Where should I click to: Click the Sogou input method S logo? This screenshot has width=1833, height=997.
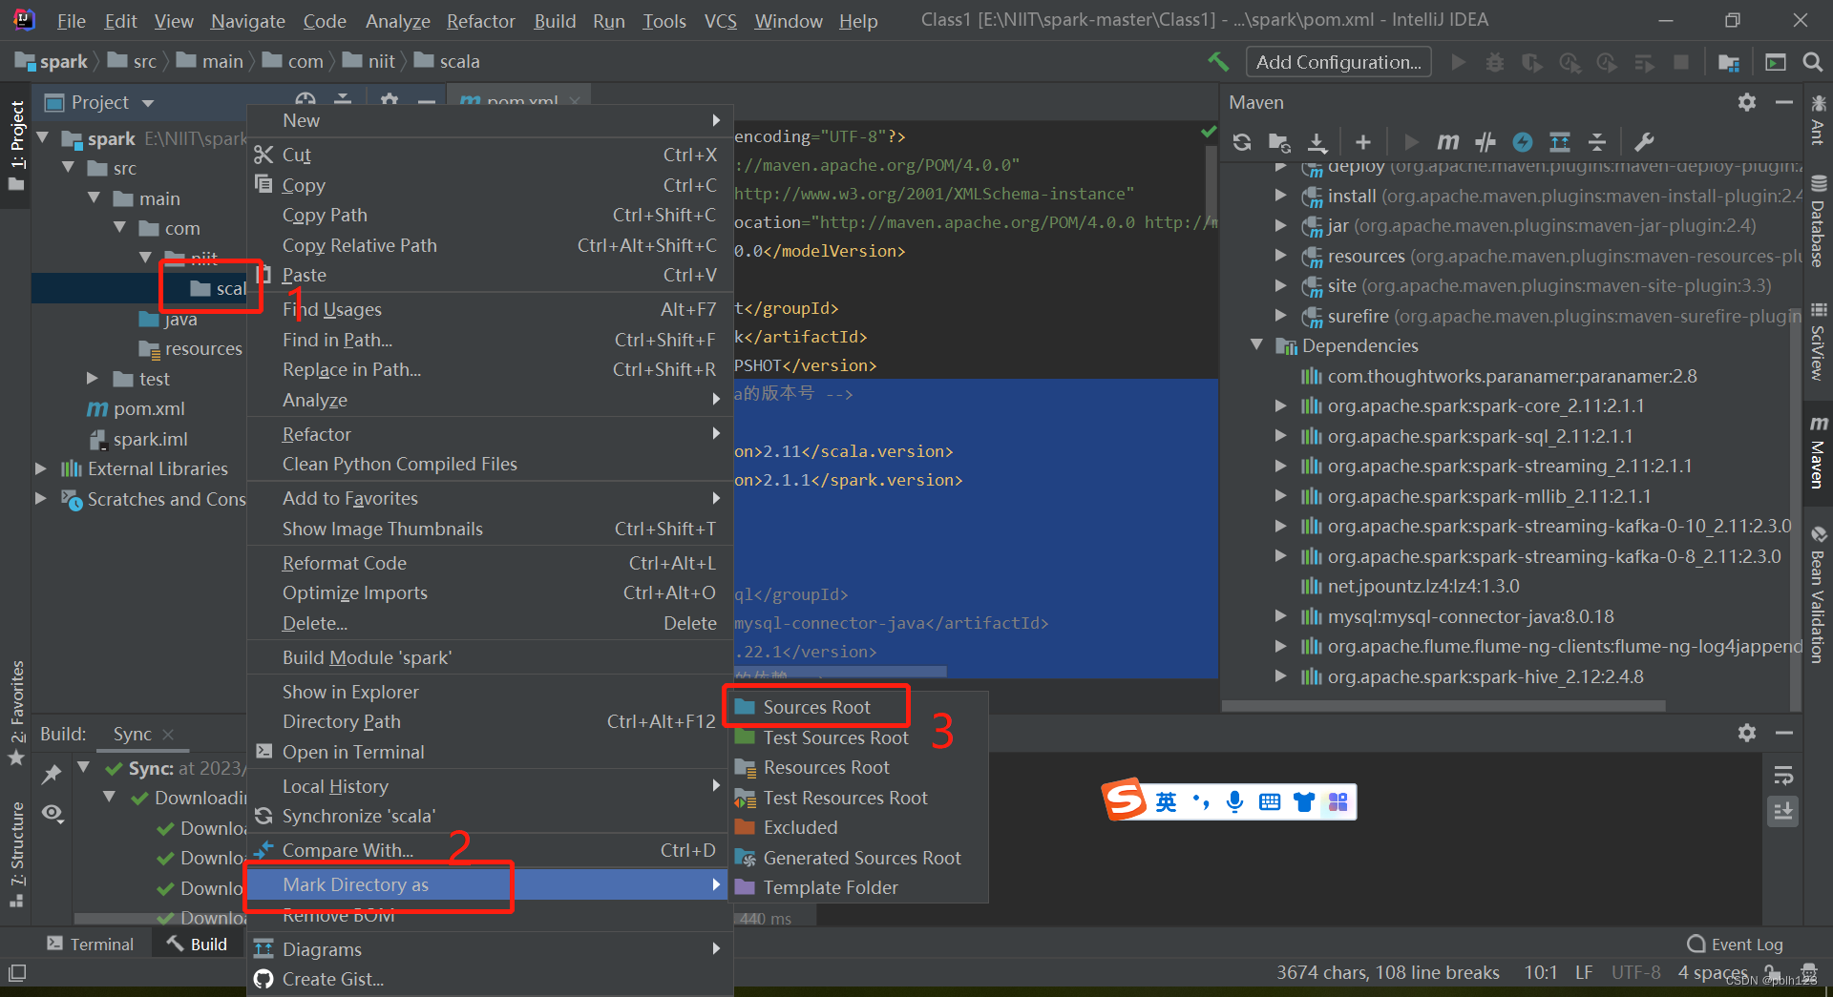click(x=1125, y=800)
